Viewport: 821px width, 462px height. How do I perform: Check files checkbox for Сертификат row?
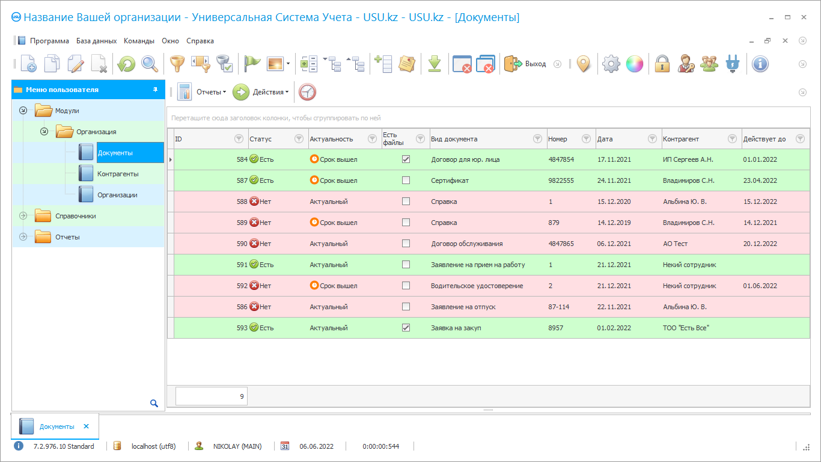pos(406,180)
